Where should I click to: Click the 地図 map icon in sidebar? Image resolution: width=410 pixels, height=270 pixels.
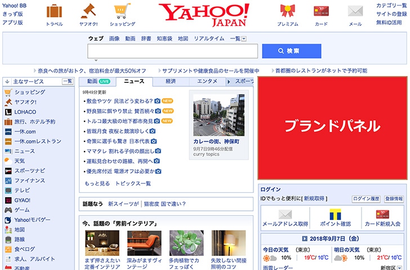click(8, 230)
